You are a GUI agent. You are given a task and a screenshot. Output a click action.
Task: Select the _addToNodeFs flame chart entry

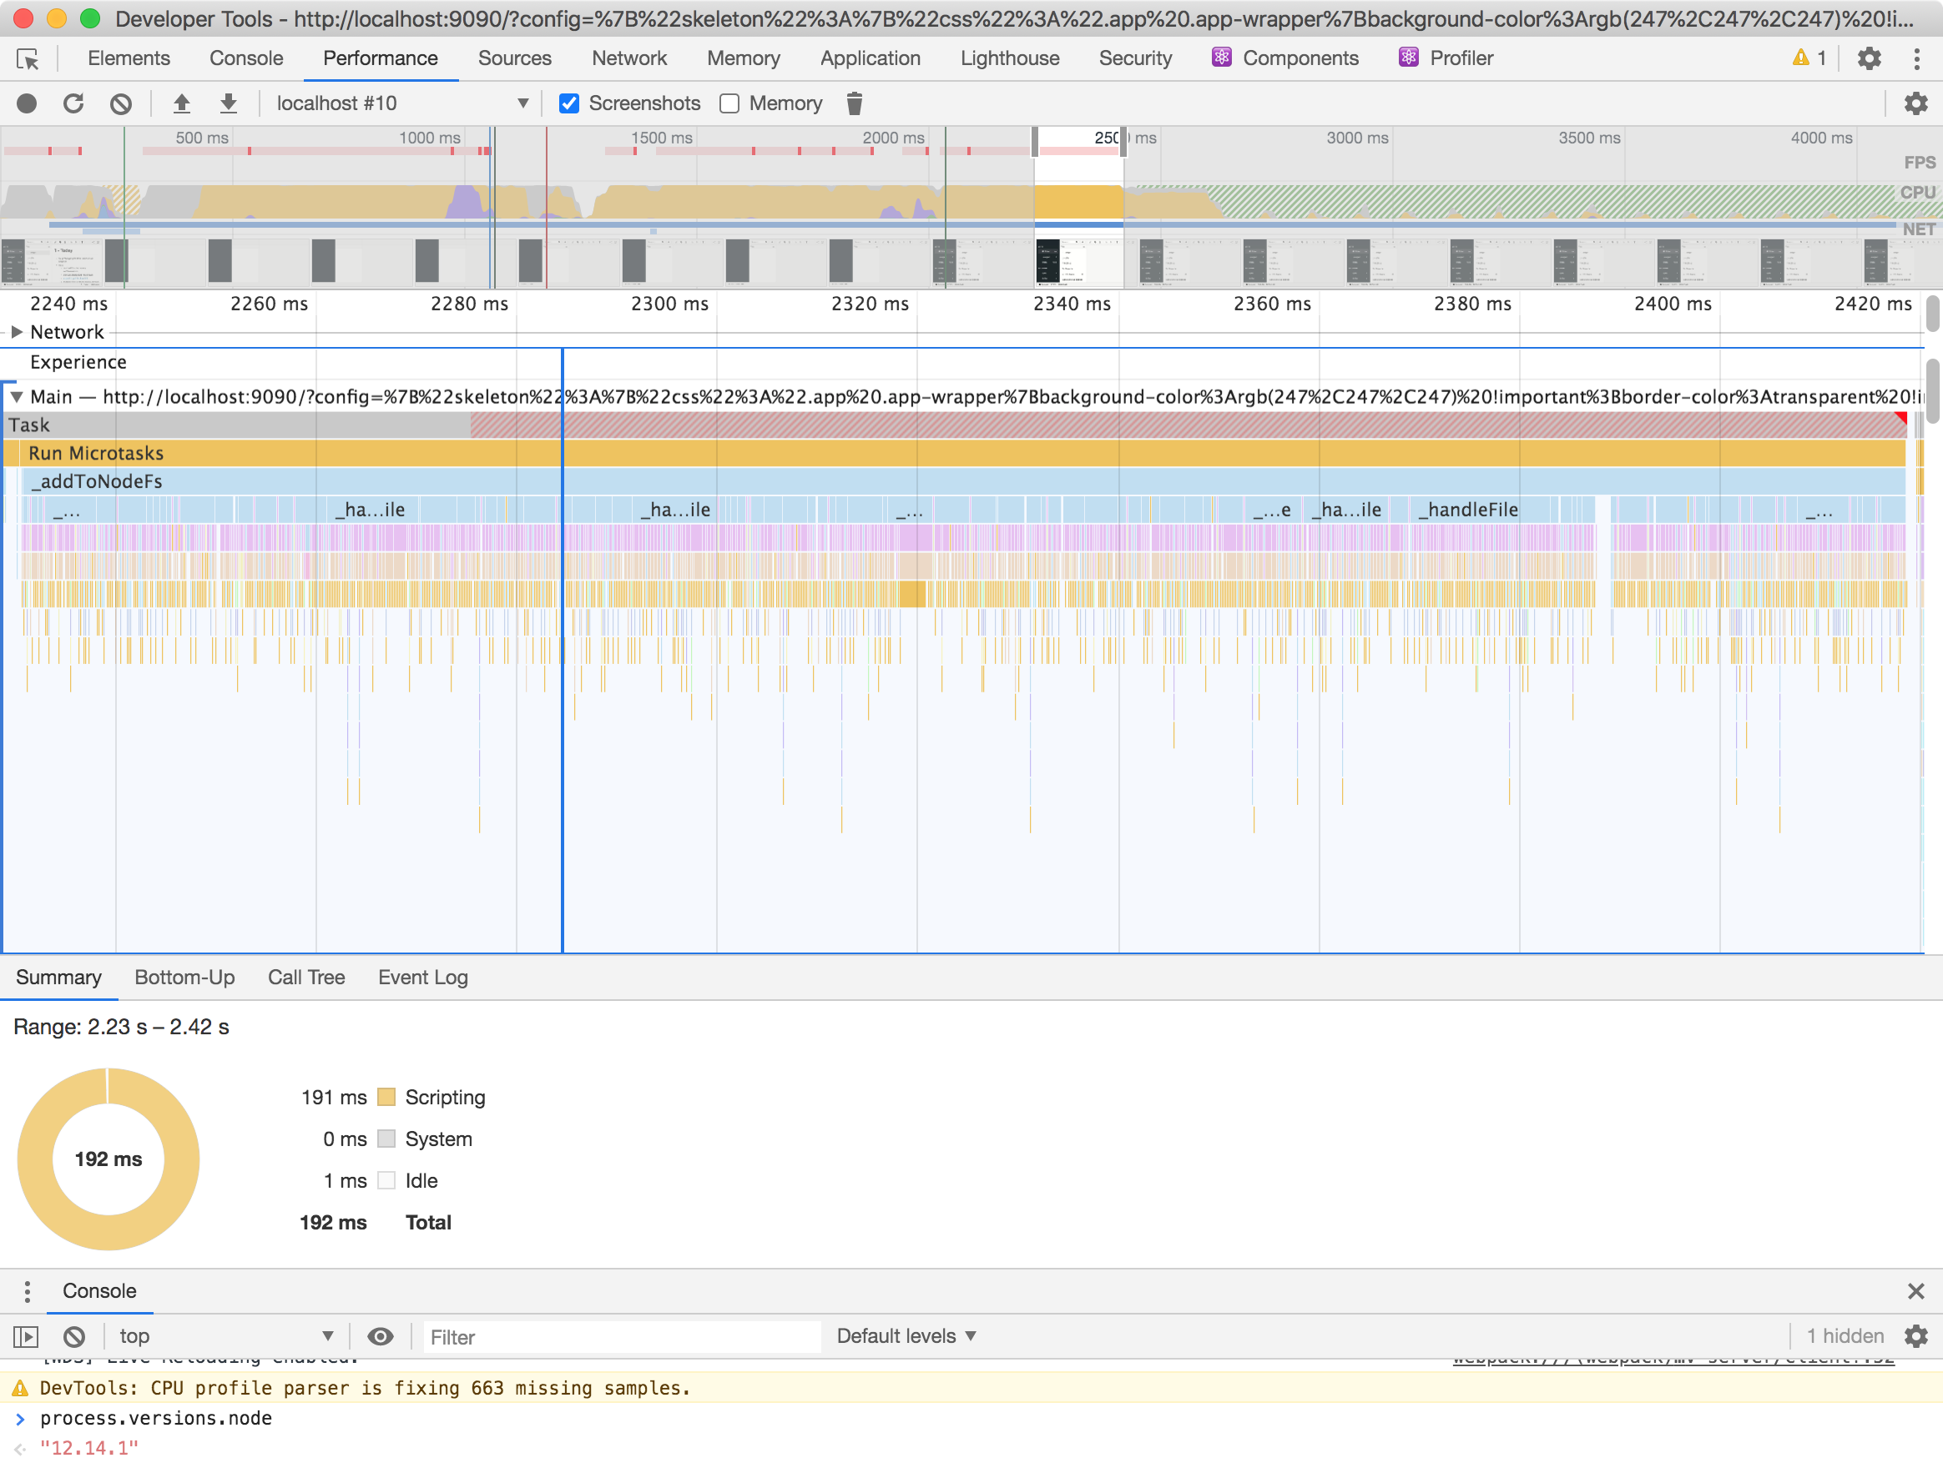pyautogui.click(x=97, y=481)
